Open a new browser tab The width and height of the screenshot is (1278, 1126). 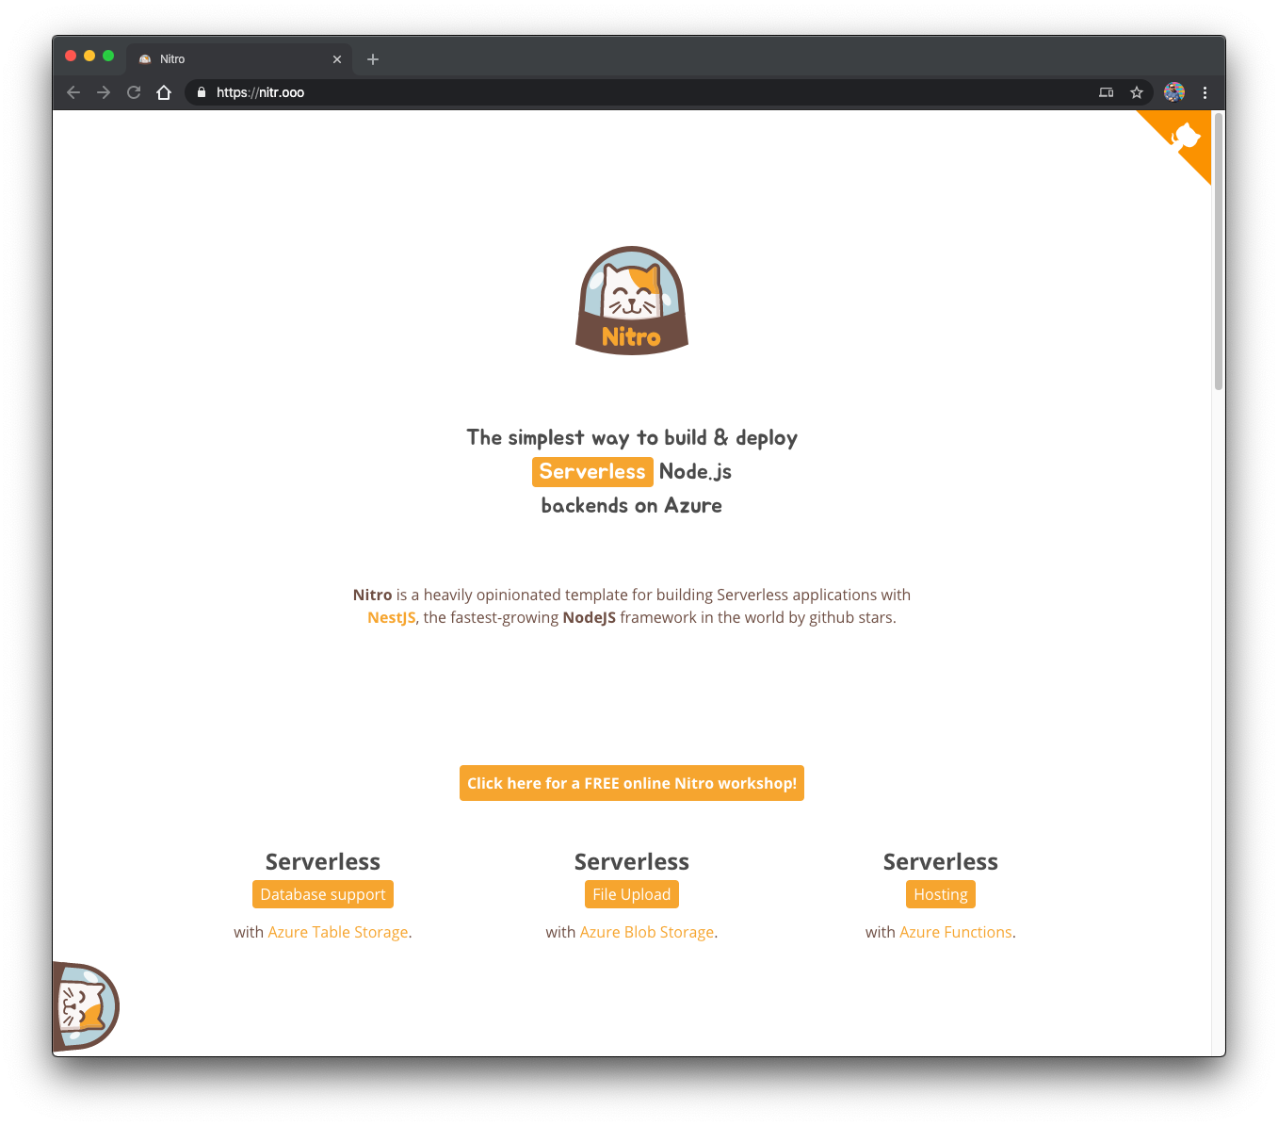point(373,59)
